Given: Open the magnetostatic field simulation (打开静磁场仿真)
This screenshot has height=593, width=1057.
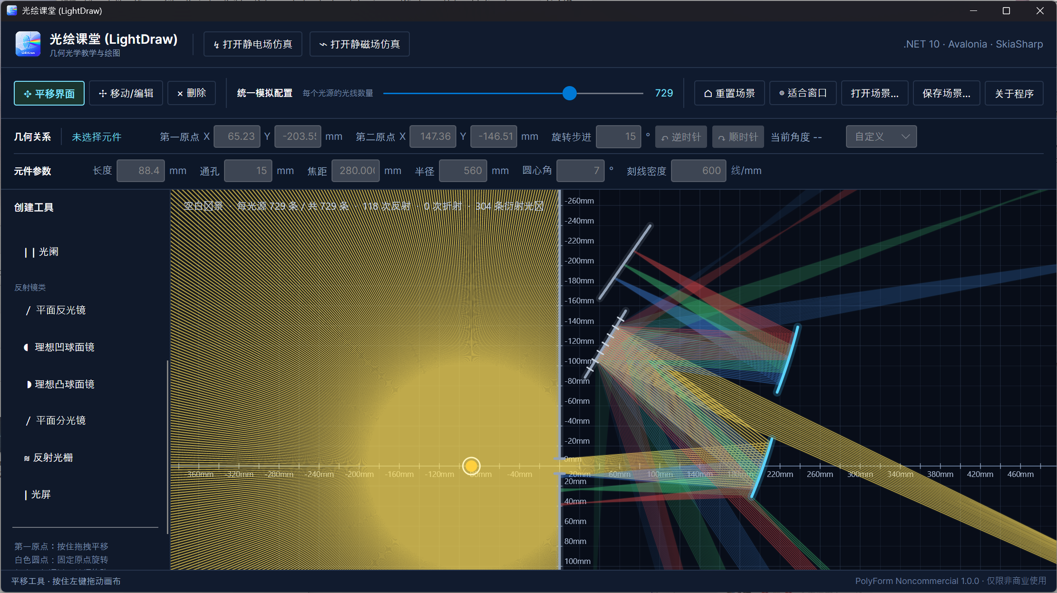Looking at the screenshot, I should point(359,44).
